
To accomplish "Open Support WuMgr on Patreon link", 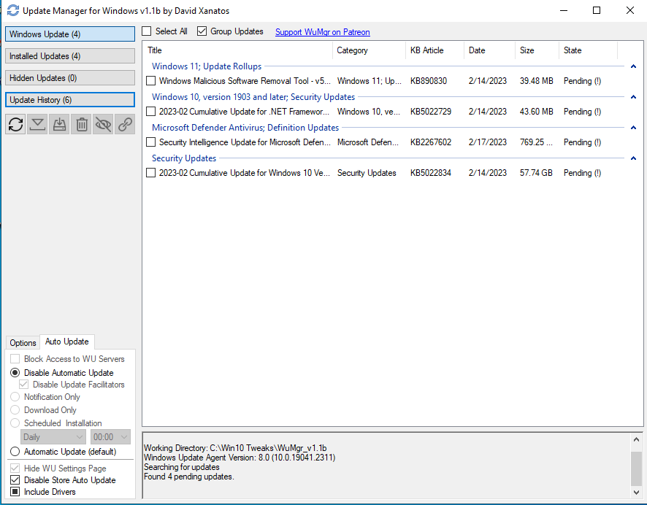I will click(x=322, y=31).
